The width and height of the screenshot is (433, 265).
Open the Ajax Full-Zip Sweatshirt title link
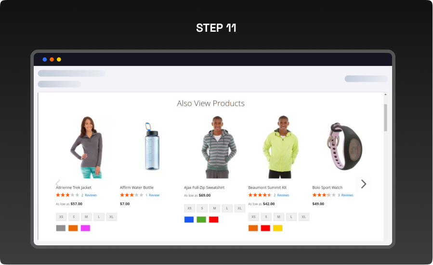pos(204,188)
